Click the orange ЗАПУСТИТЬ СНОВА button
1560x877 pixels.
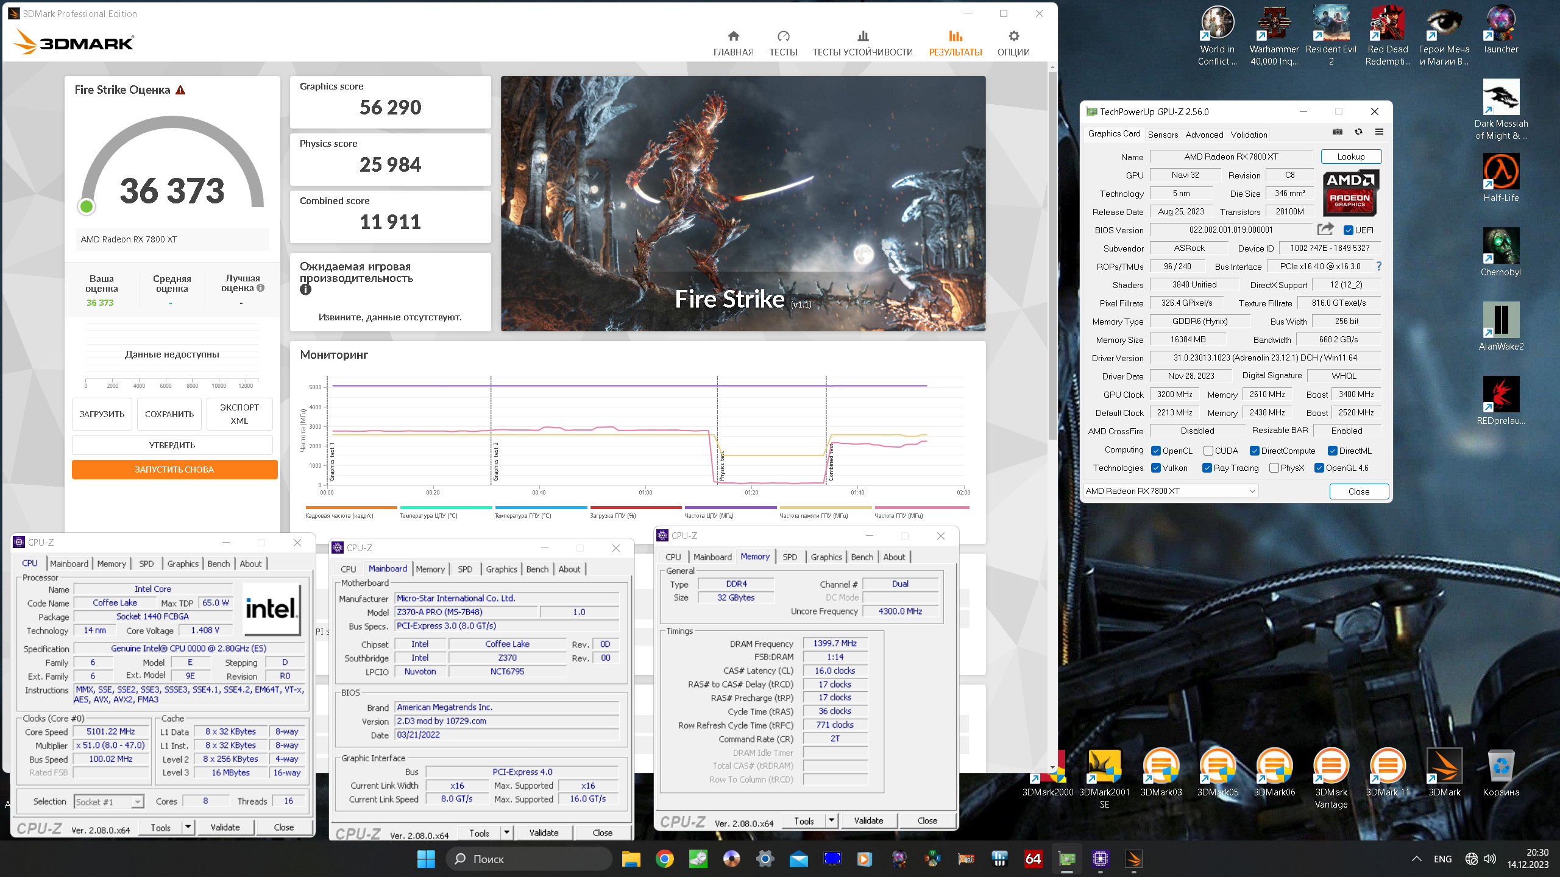174,470
